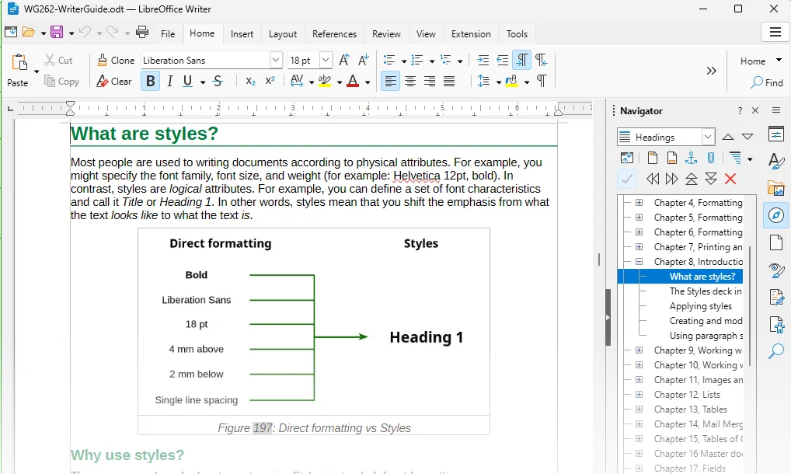The width and height of the screenshot is (791, 474).
Task: Open highlighting color dropdown arrow
Action: point(340,82)
